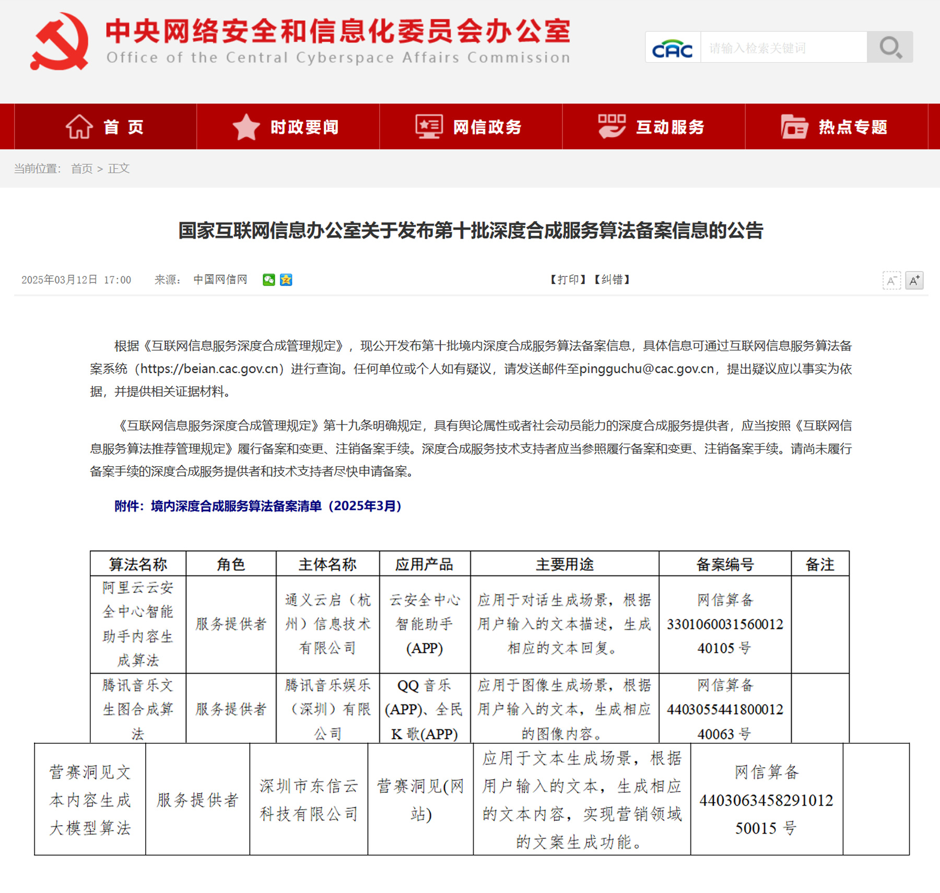Click the 服务提供者 cell in 阿里云 row

point(231,624)
